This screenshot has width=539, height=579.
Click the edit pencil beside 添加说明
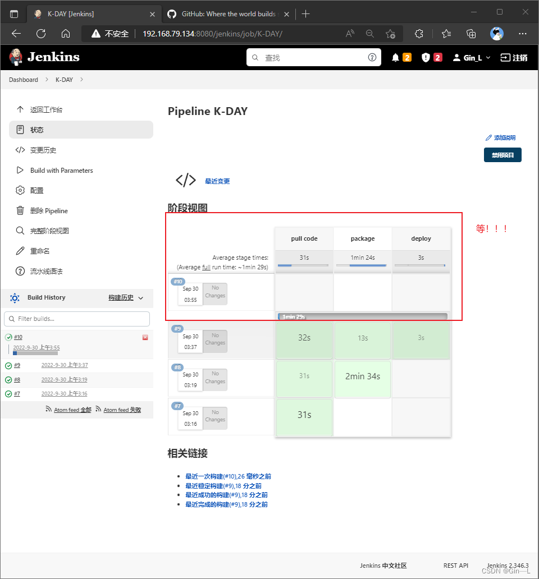488,137
